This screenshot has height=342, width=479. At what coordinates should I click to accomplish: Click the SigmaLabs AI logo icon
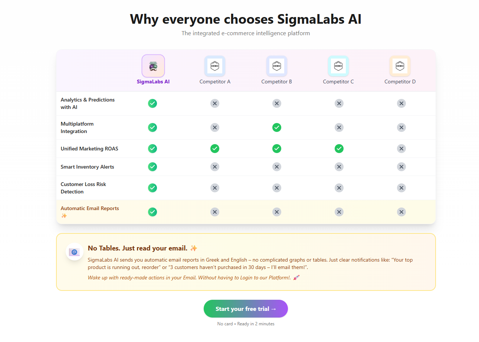pyautogui.click(x=153, y=66)
